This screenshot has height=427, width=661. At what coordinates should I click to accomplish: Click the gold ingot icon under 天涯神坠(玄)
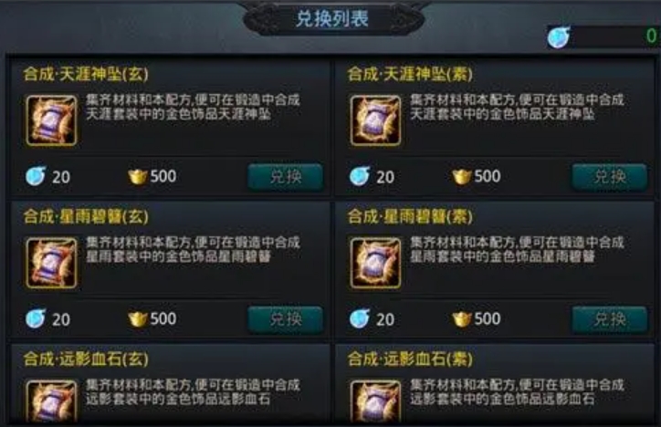(138, 176)
